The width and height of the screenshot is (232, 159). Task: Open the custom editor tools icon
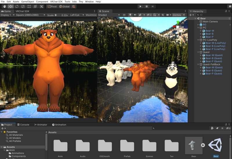[x=41, y=6]
